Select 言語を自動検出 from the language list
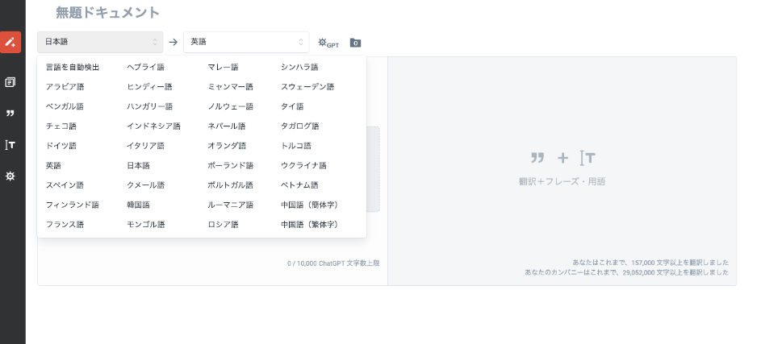This screenshot has width=761, height=344. [73, 67]
